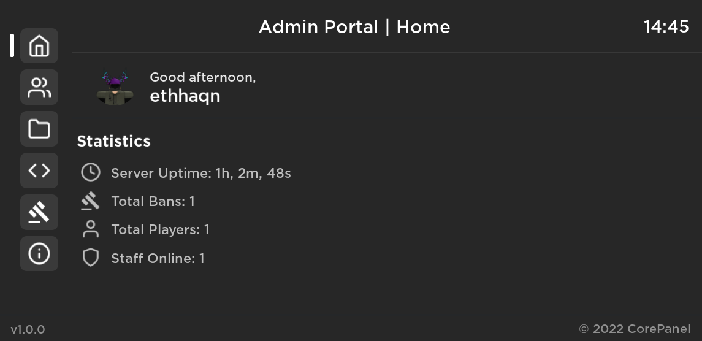Click the Total Bans: 1 statistic
Image resolution: width=702 pixels, height=341 pixels.
pos(153,202)
